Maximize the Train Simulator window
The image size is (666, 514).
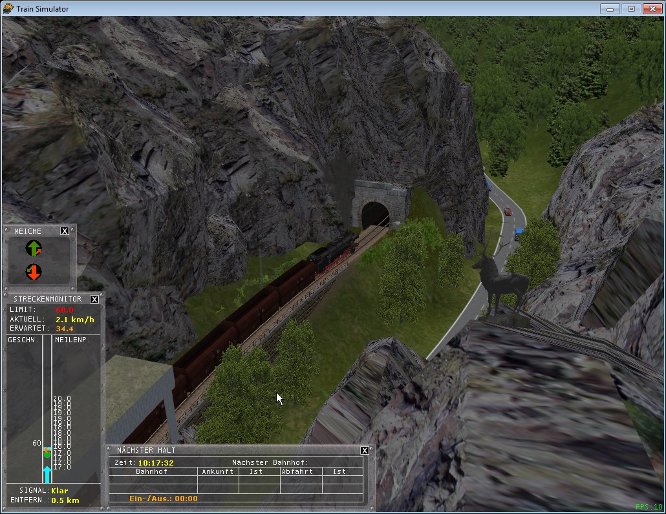pos(631,8)
